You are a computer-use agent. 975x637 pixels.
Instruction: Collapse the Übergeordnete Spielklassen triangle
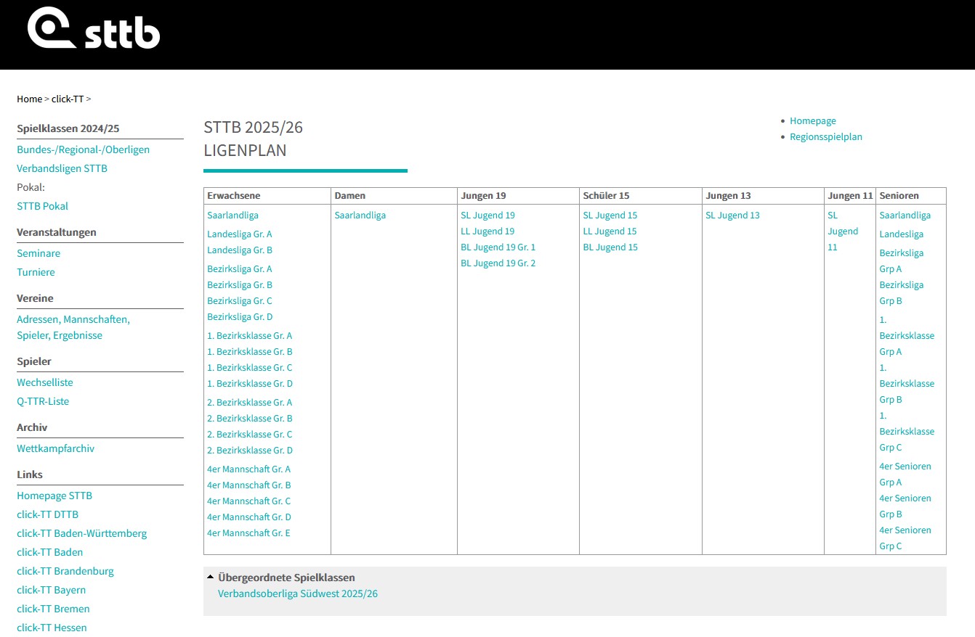tap(210, 578)
